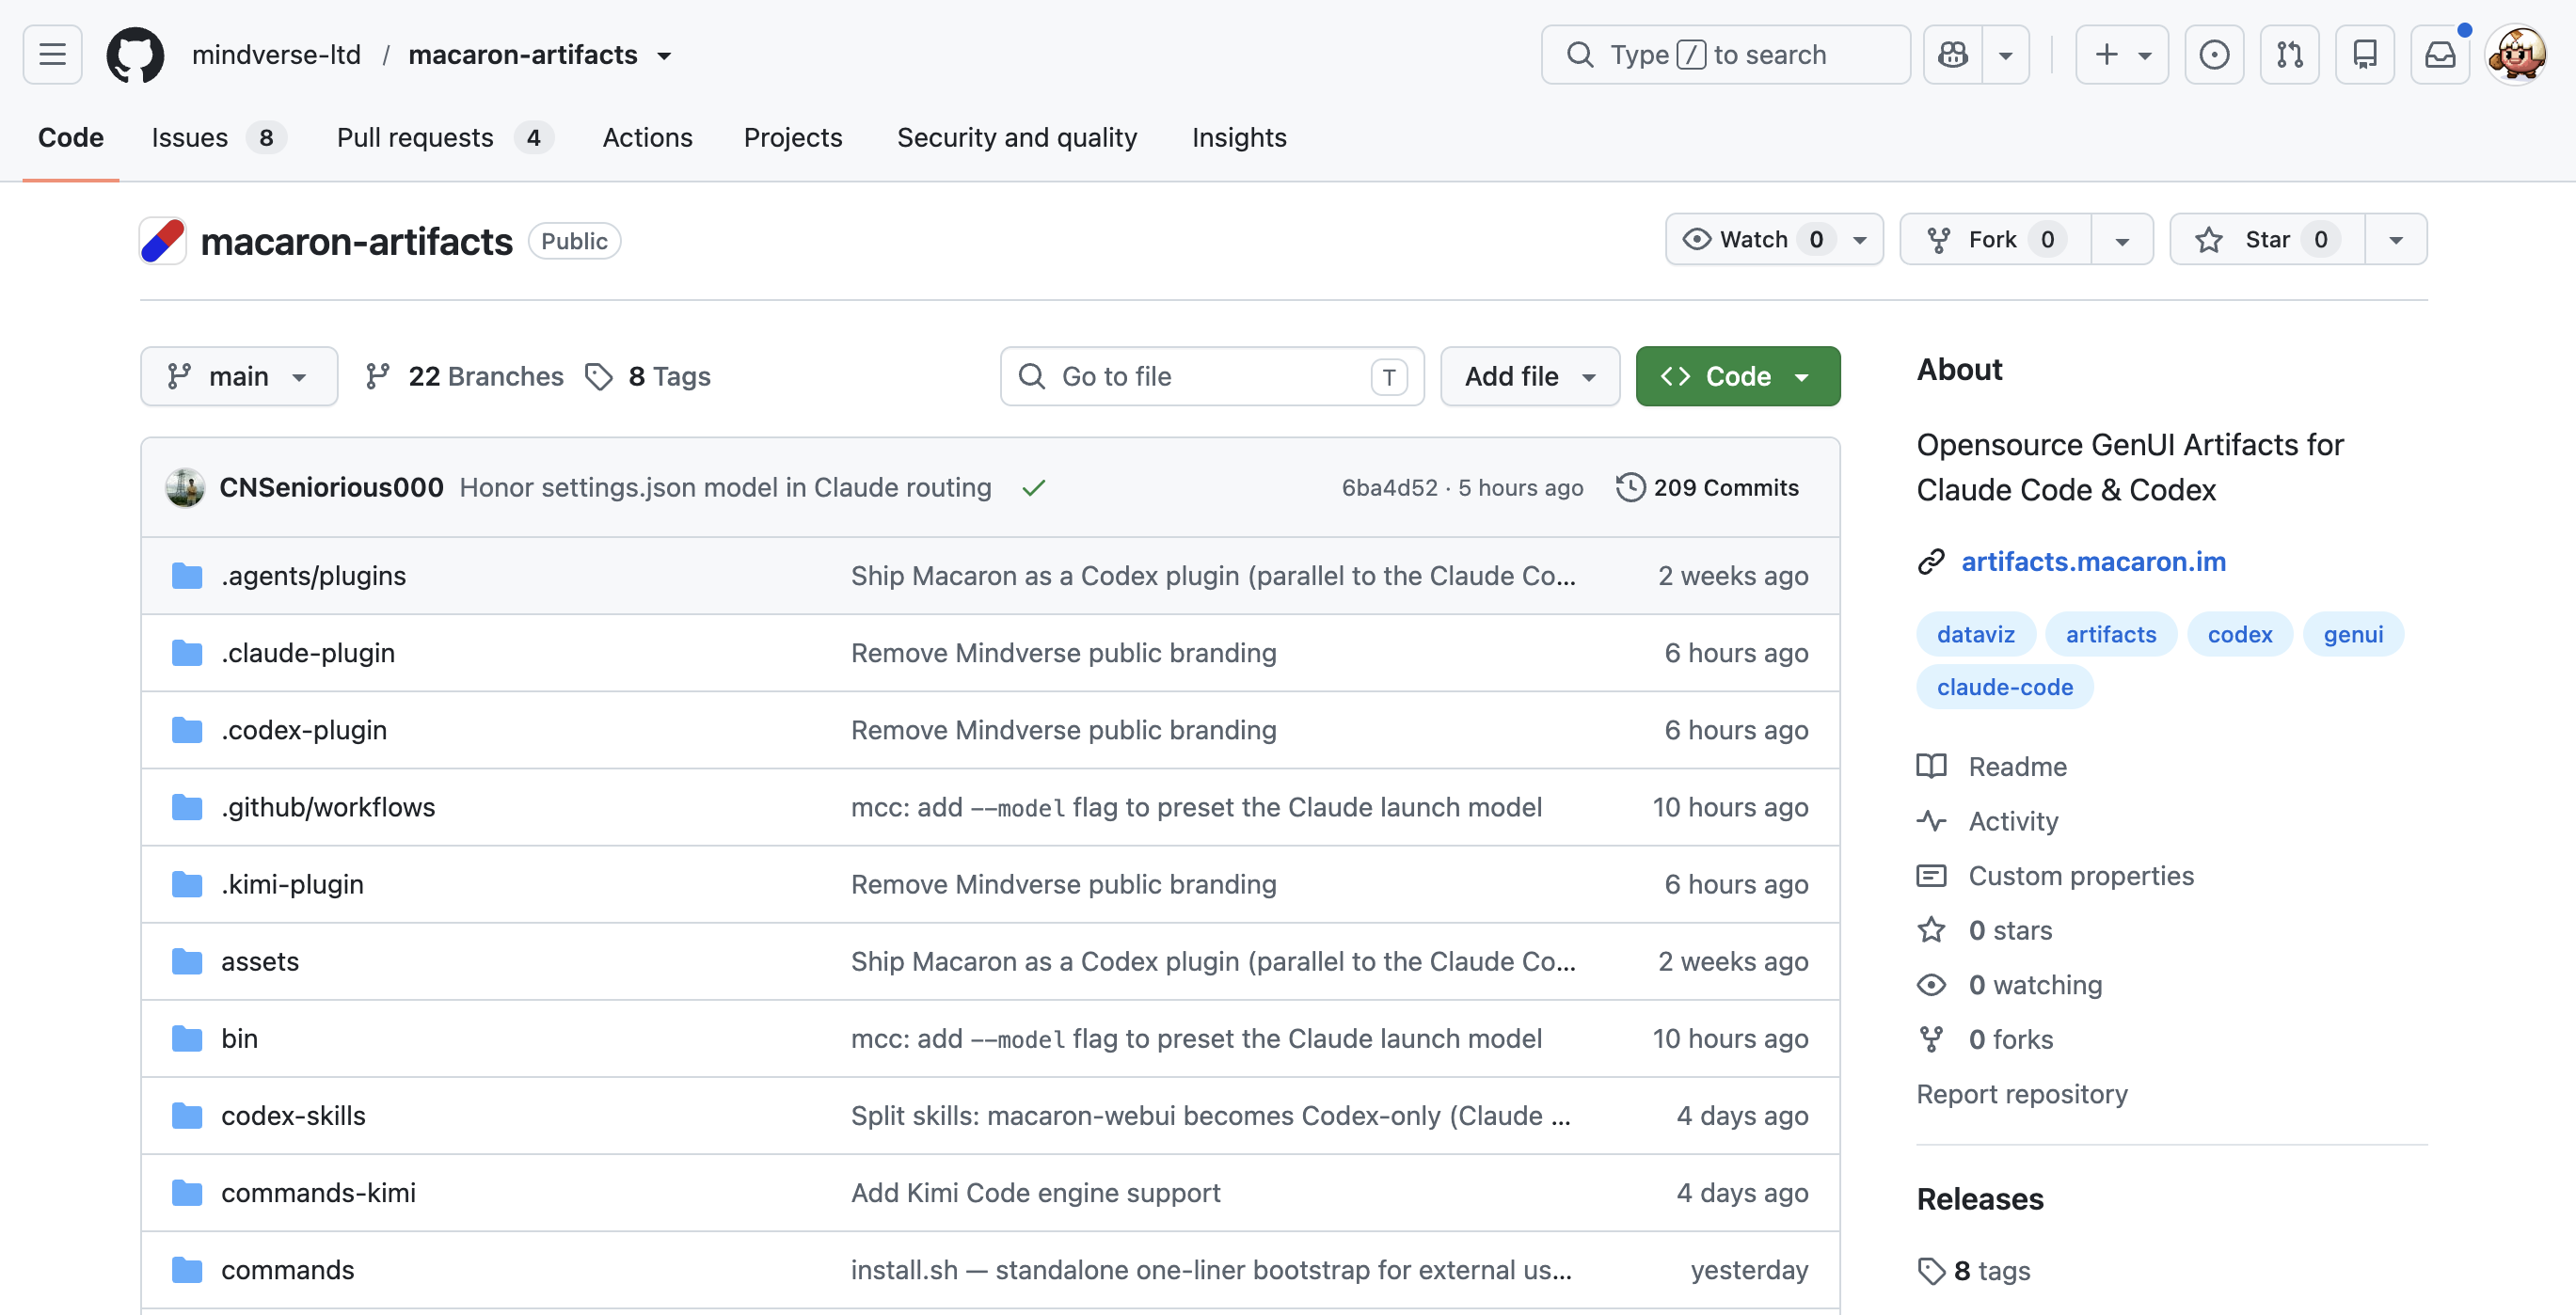The height and width of the screenshot is (1315, 2576).
Task: Open the .agents/plugins folder icon
Action: (187, 576)
